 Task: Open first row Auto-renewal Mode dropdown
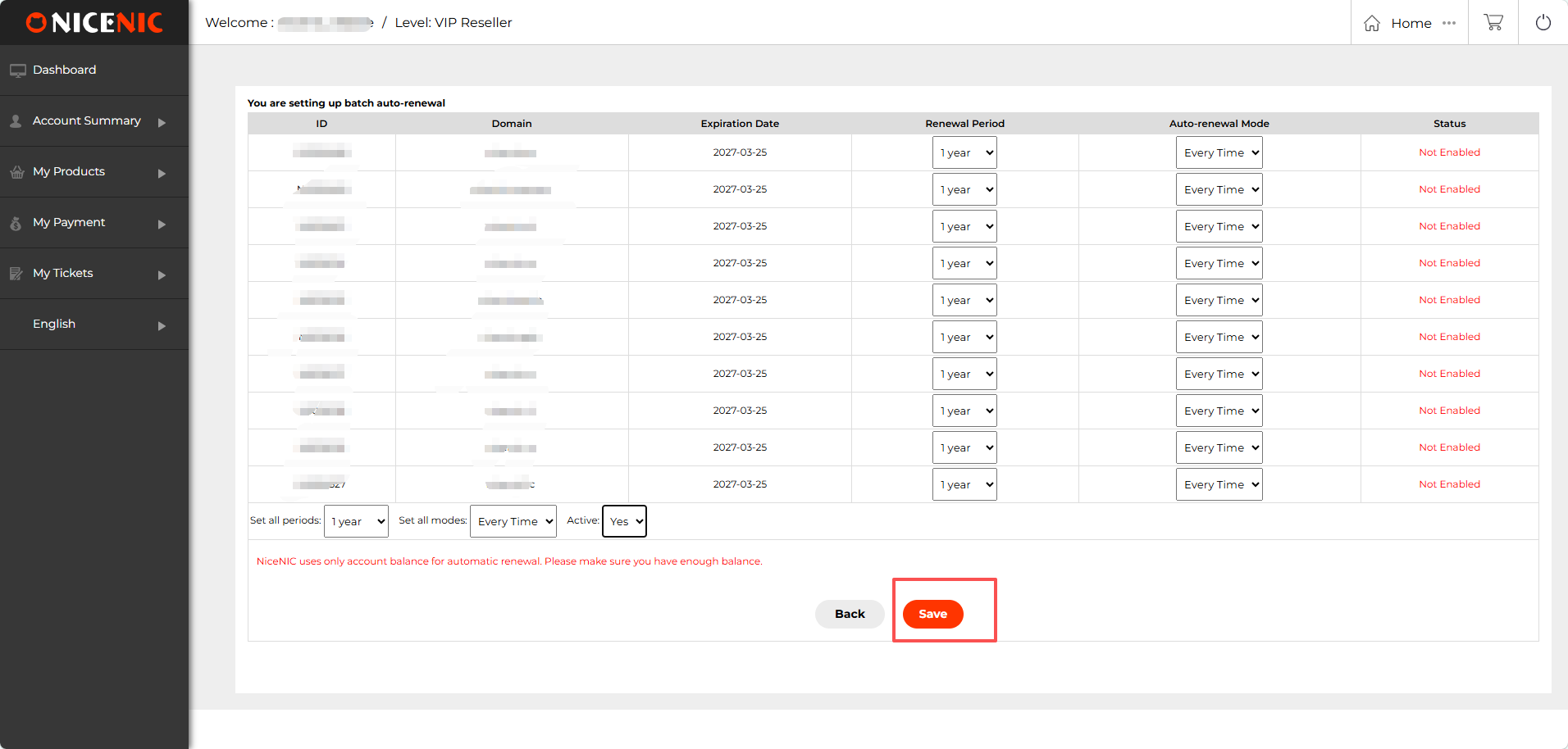click(1219, 152)
